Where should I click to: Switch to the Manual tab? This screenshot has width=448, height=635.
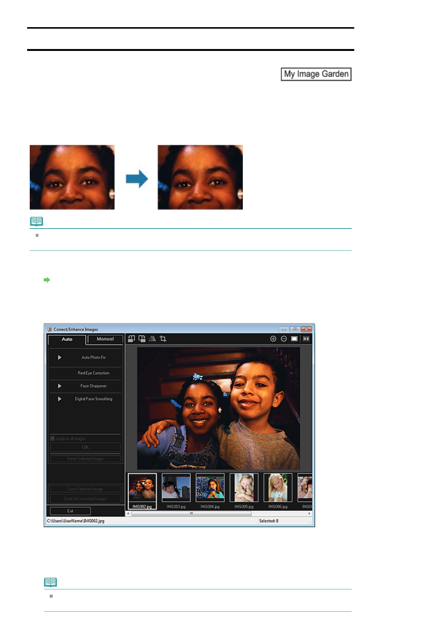click(105, 339)
